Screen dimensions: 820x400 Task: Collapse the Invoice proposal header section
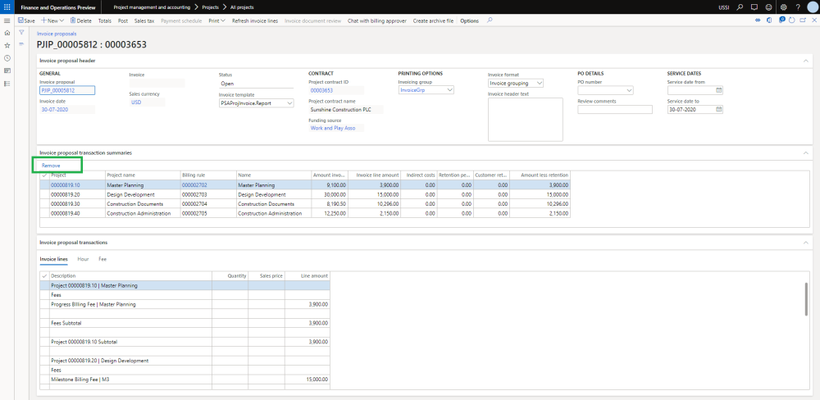[x=805, y=61]
